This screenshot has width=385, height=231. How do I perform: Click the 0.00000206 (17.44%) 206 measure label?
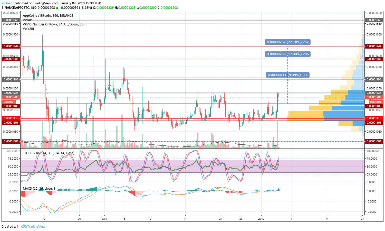click(x=288, y=54)
